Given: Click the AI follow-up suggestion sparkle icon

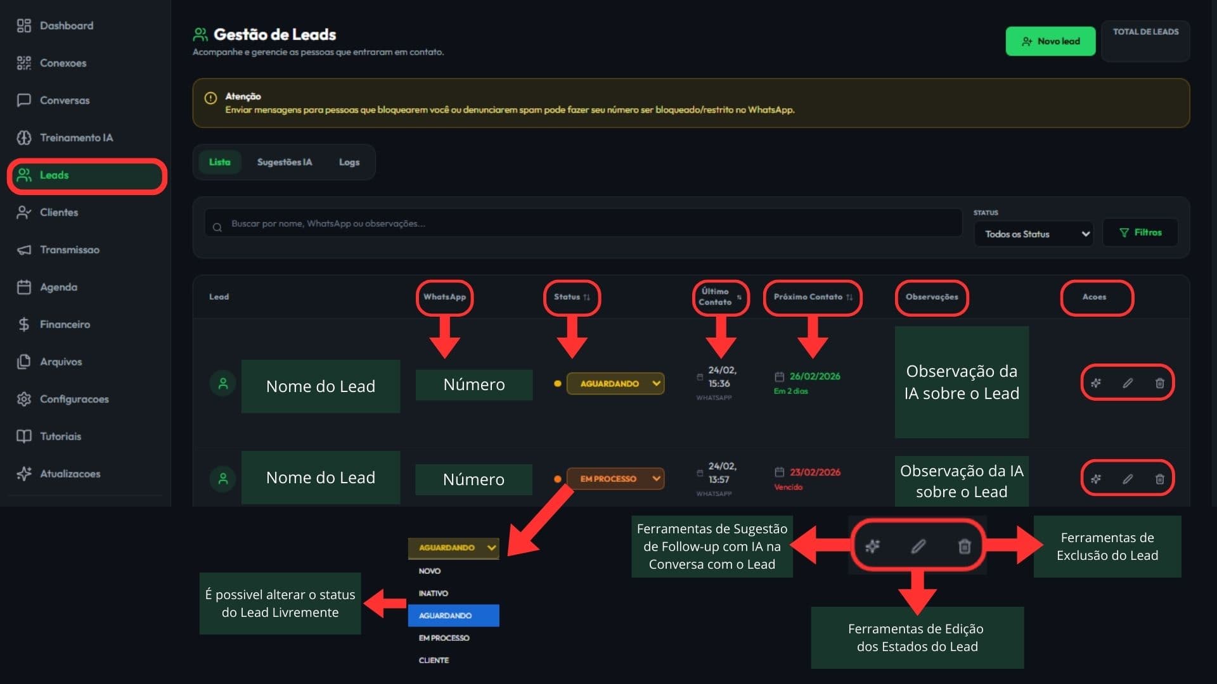Looking at the screenshot, I should (x=1095, y=383).
